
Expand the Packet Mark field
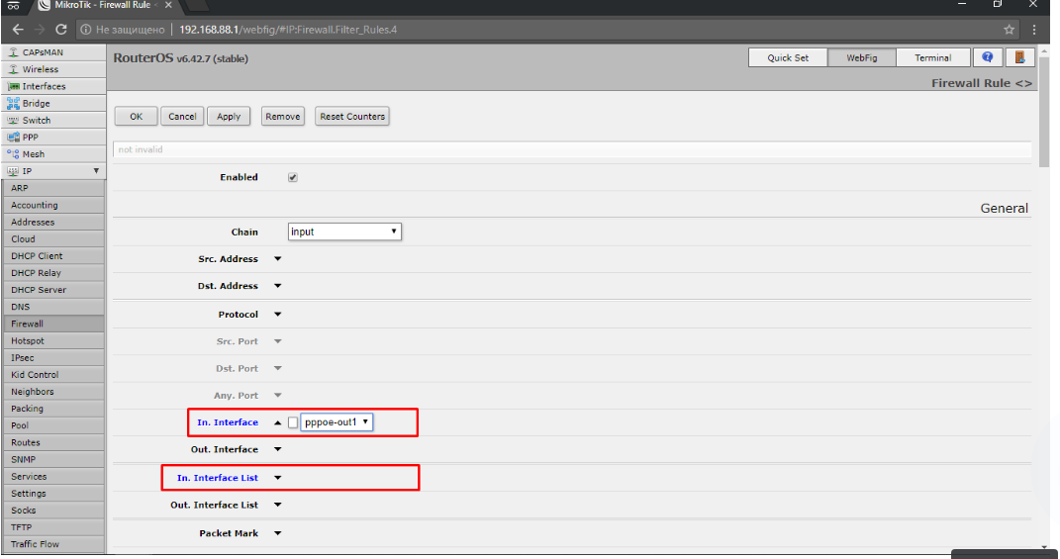(x=278, y=533)
